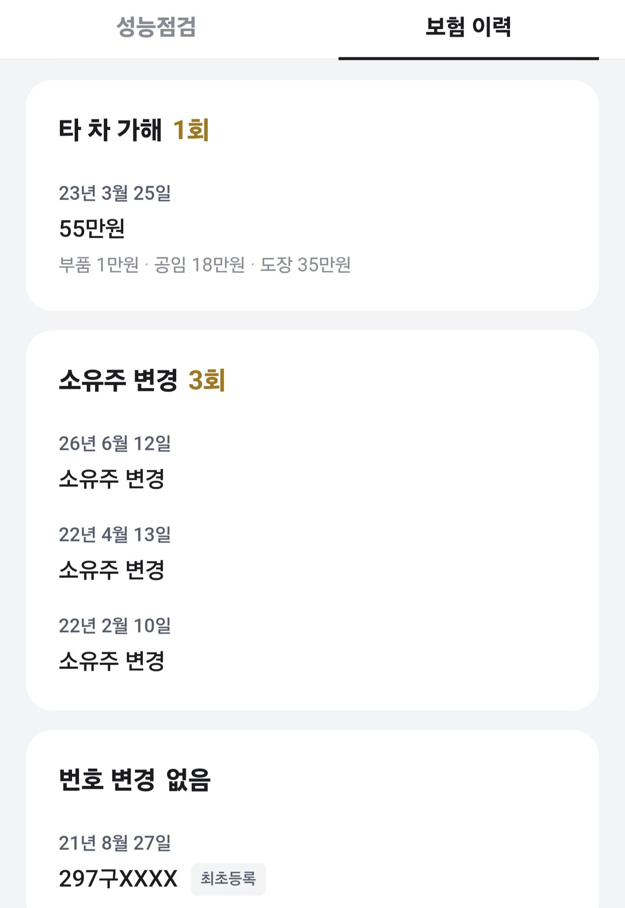The width and height of the screenshot is (625, 908).
Task: Tap the 부품 1만원 cost detail
Action: [99, 265]
